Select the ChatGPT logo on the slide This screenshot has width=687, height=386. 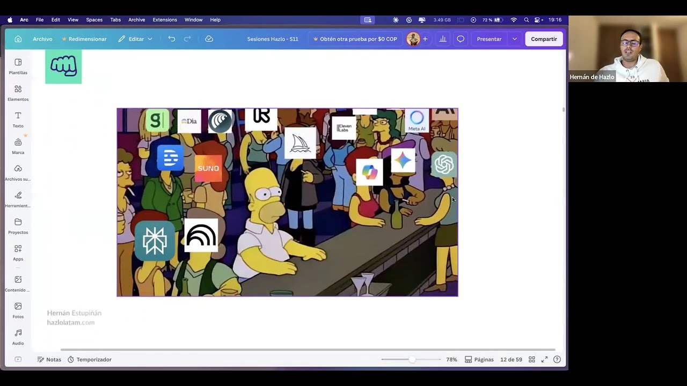444,165
